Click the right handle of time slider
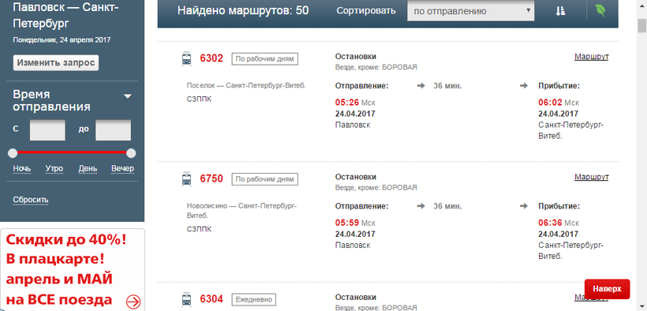The width and height of the screenshot is (647, 311). point(131,153)
